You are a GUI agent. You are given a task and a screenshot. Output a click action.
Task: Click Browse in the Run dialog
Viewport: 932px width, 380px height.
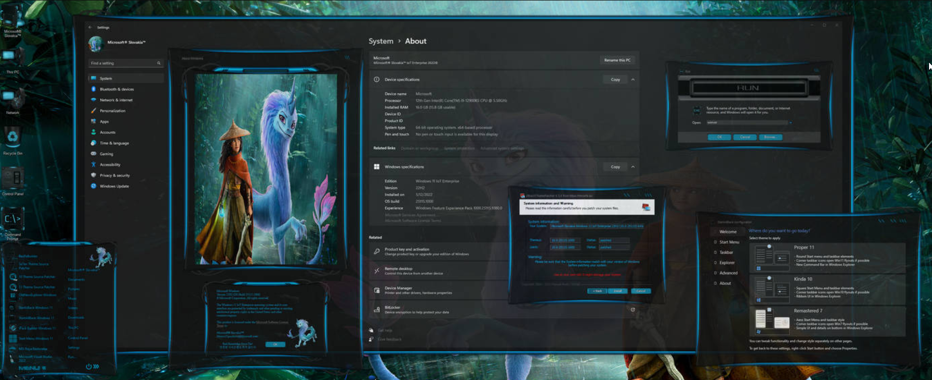pyautogui.click(x=770, y=137)
